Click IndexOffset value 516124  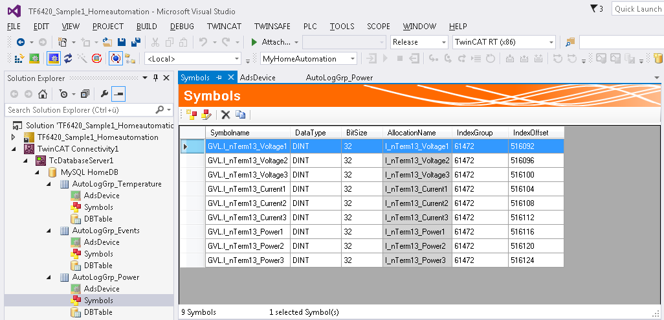tap(536, 260)
